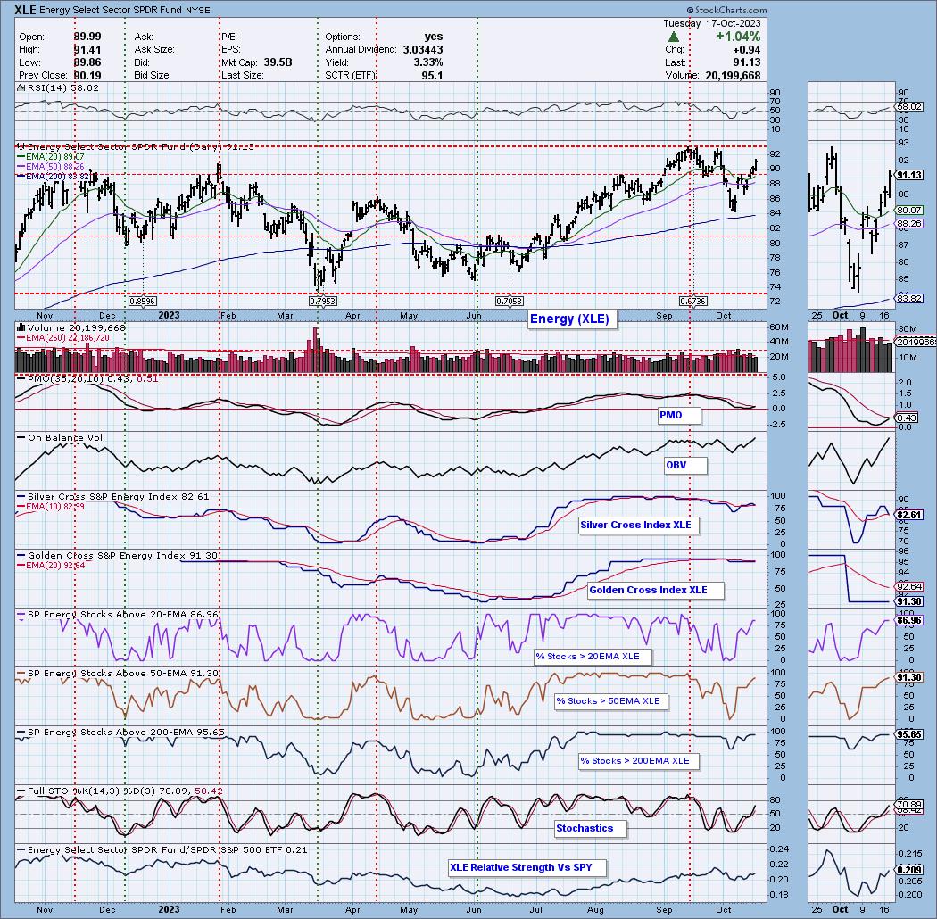The image size is (937, 919).
Task: Click the 0.7953 annotation under the price chart
Action: click(x=323, y=302)
